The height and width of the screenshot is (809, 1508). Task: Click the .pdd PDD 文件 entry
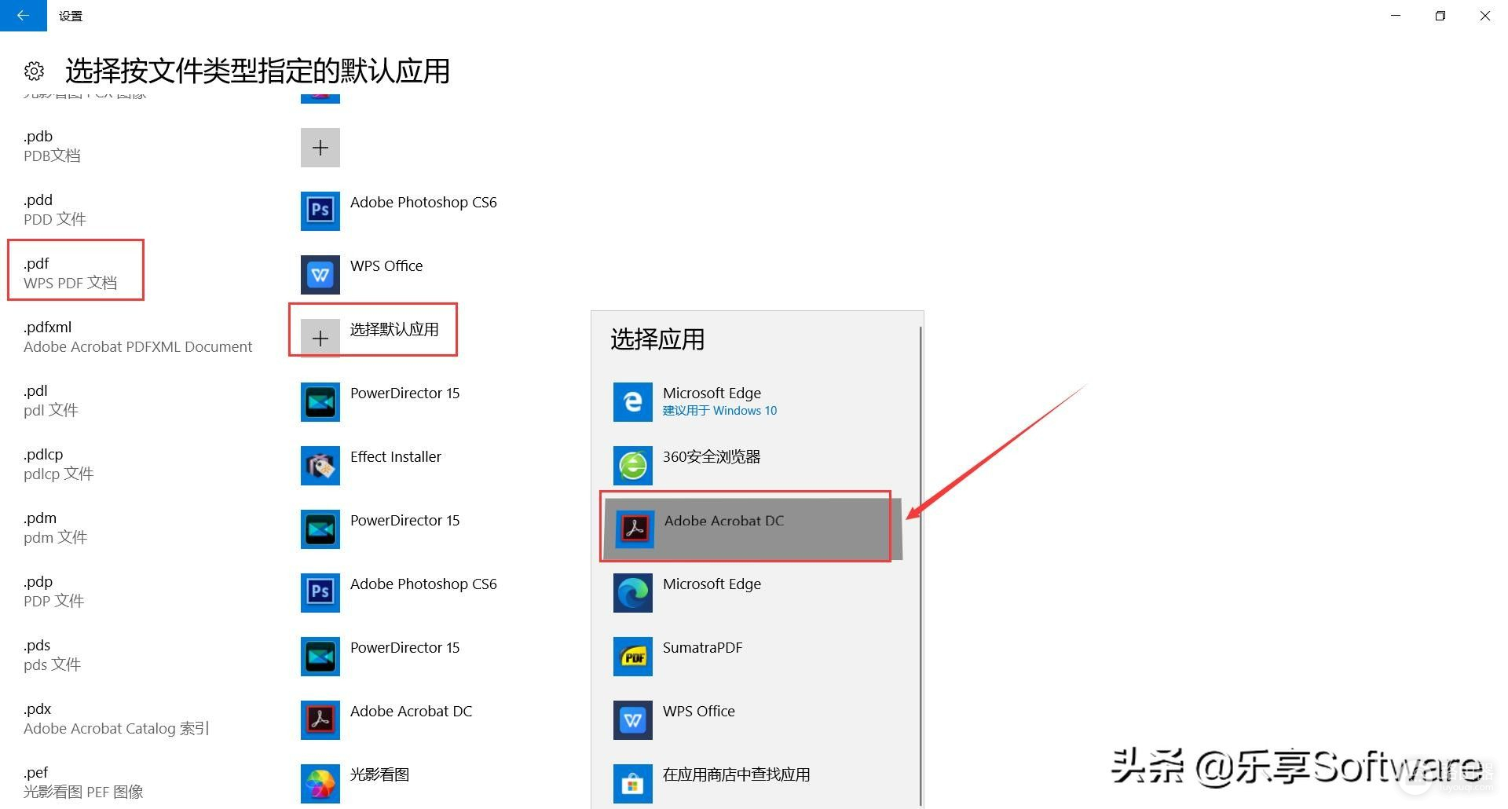(55, 210)
